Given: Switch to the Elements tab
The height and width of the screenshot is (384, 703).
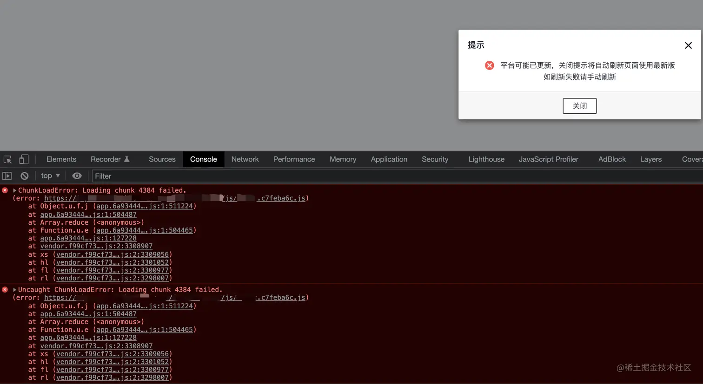Looking at the screenshot, I should (61, 159).
